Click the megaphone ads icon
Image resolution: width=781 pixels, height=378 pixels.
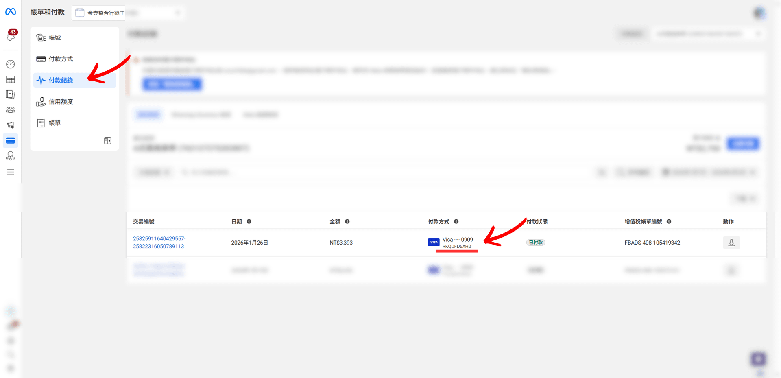pyautogui.click(x=11, y=125)
